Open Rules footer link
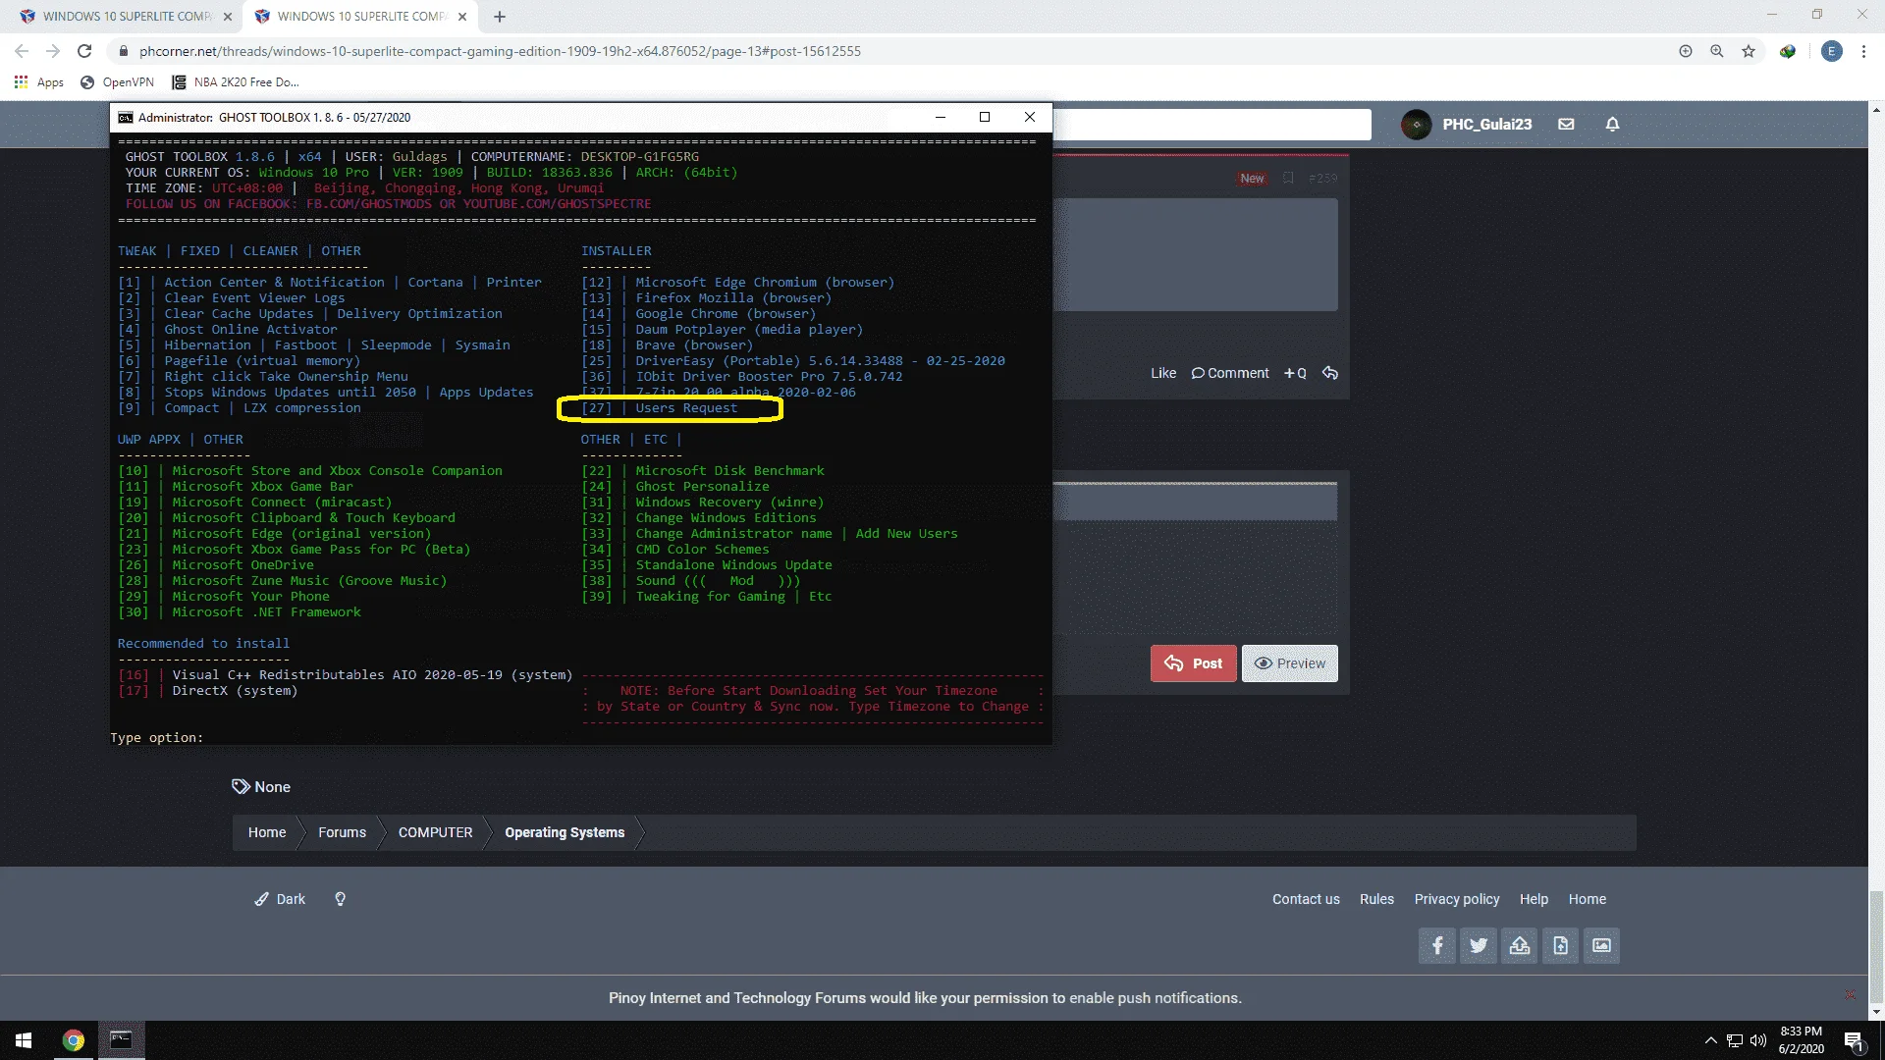This screenshot has height=1060, width=1885. (x=1376, y=899)
